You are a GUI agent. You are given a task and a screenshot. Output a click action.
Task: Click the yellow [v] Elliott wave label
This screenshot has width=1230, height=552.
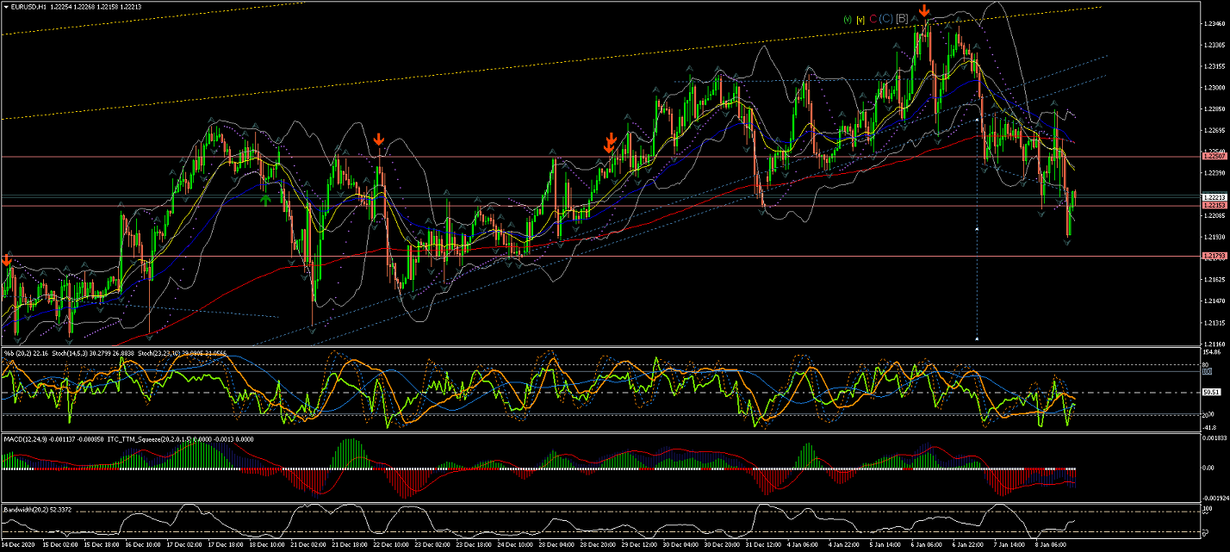coord(860,19)
